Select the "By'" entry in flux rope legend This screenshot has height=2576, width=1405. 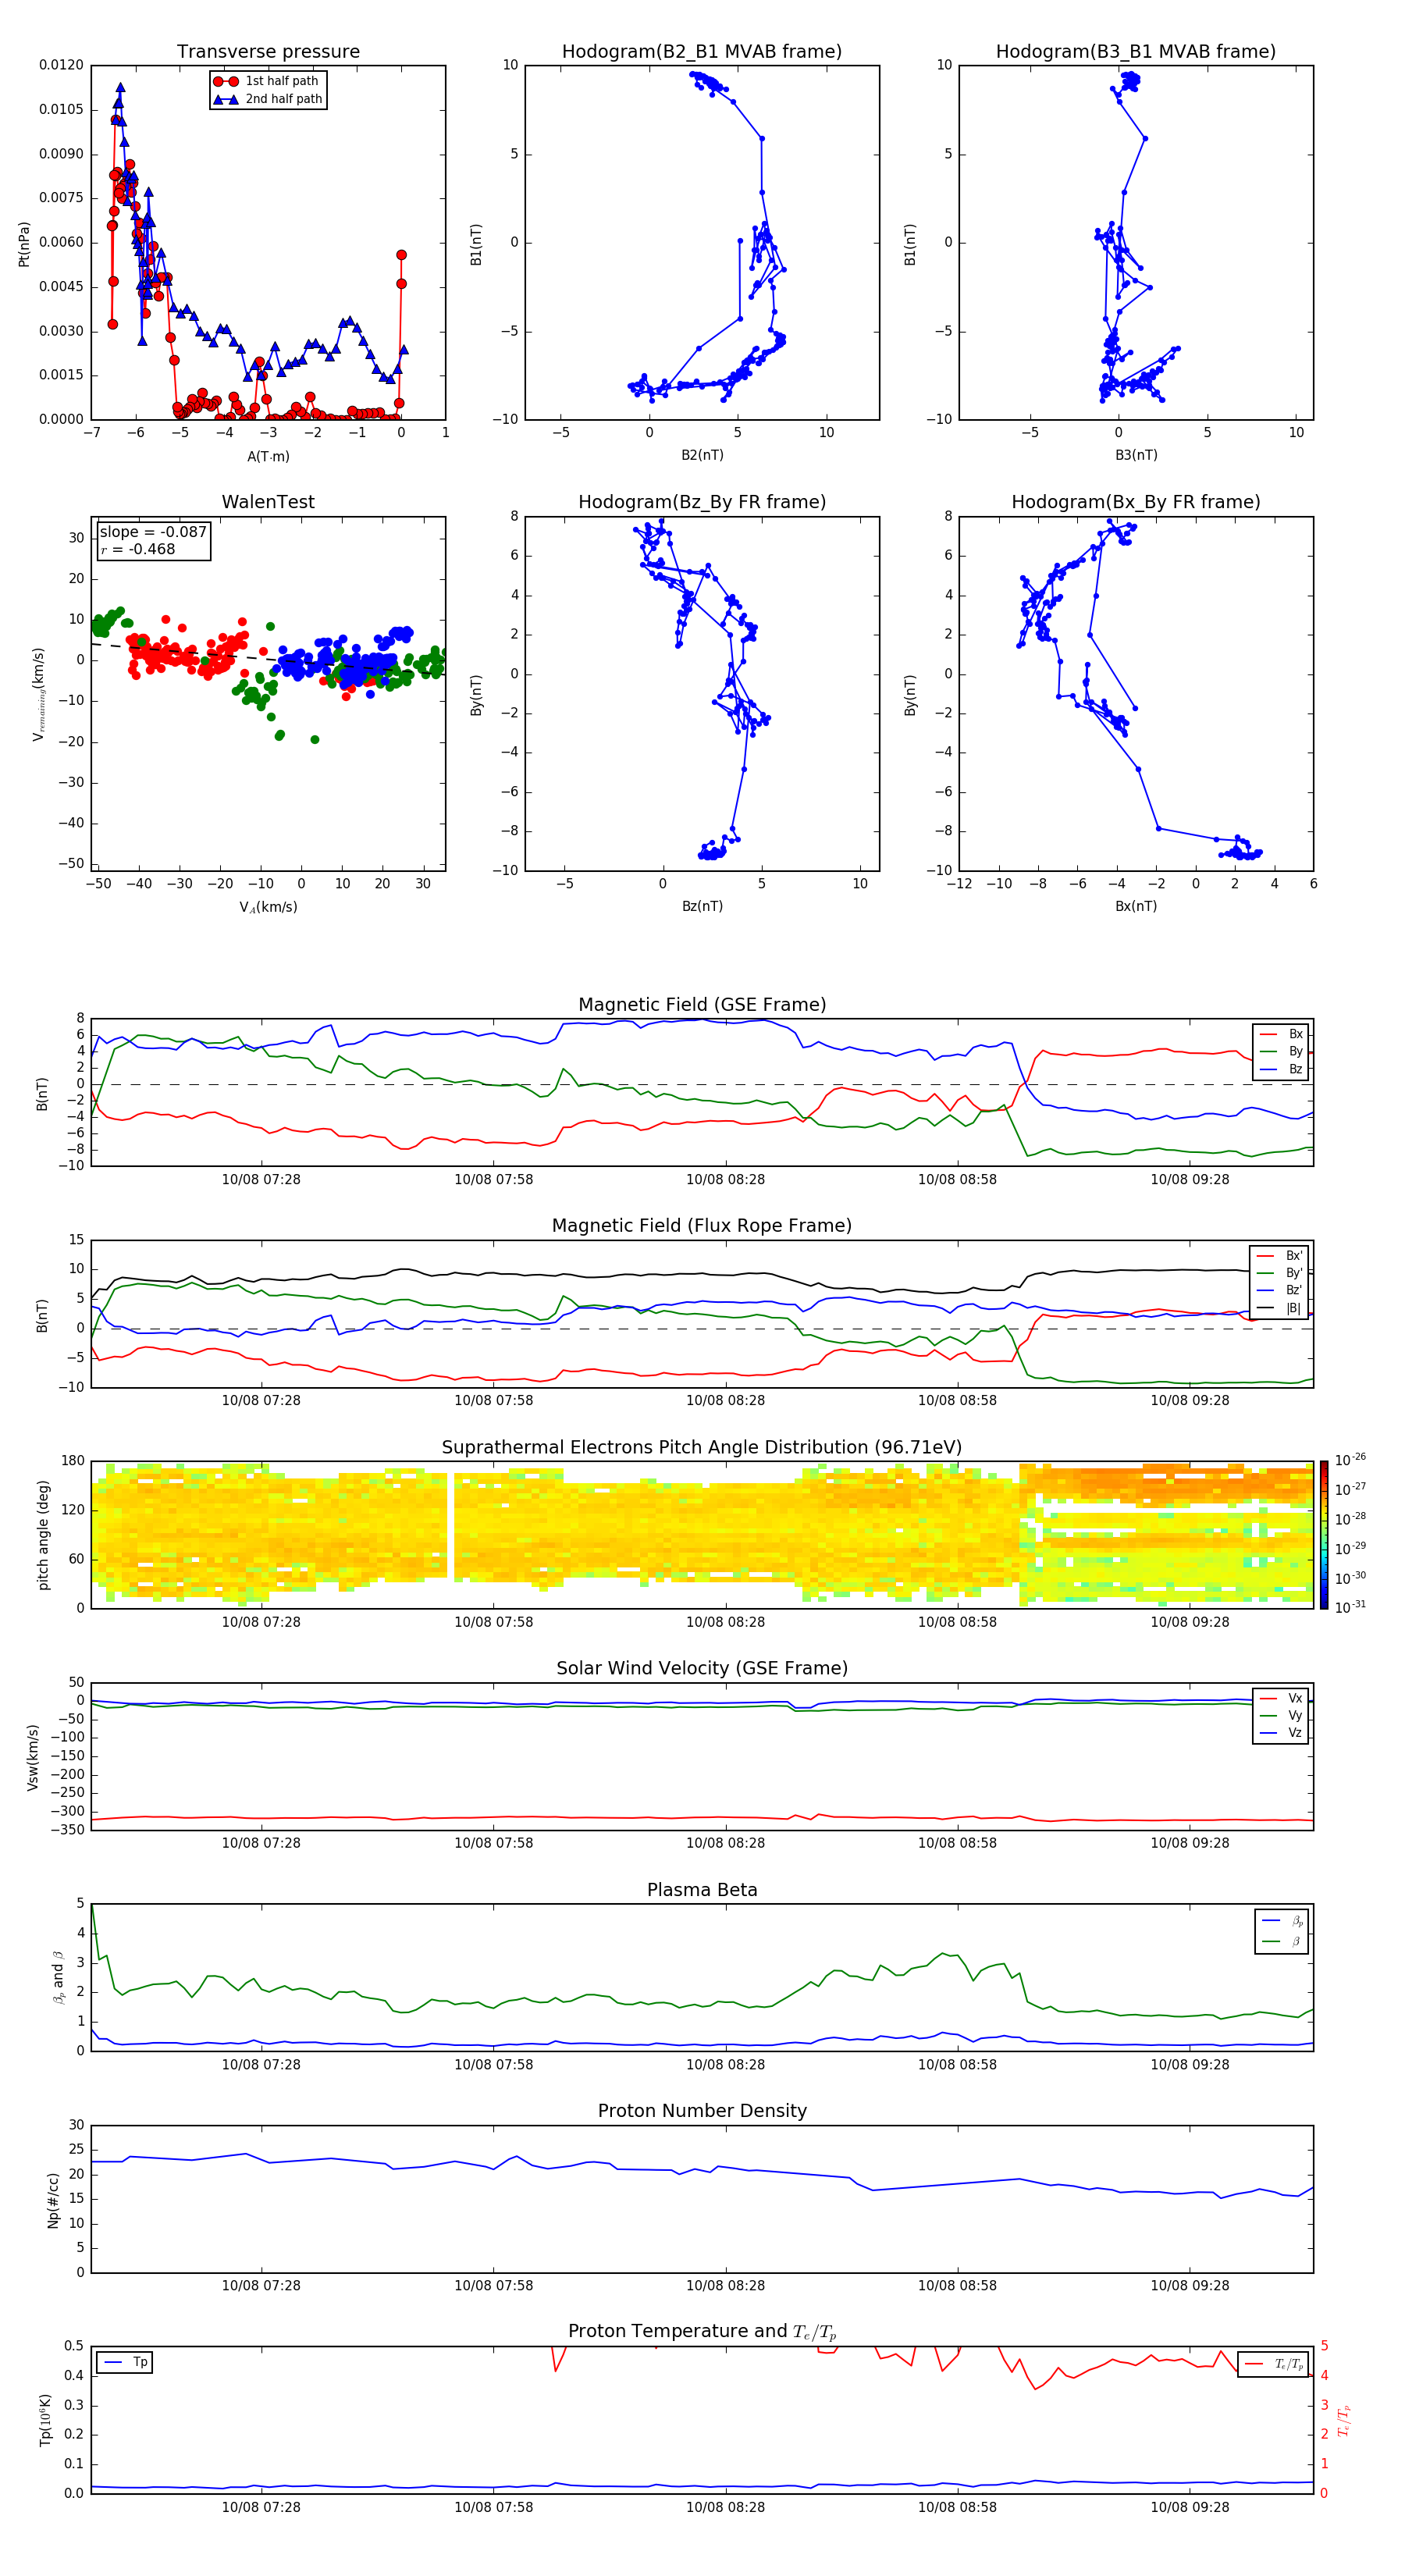click(x=1280, y=1273)
